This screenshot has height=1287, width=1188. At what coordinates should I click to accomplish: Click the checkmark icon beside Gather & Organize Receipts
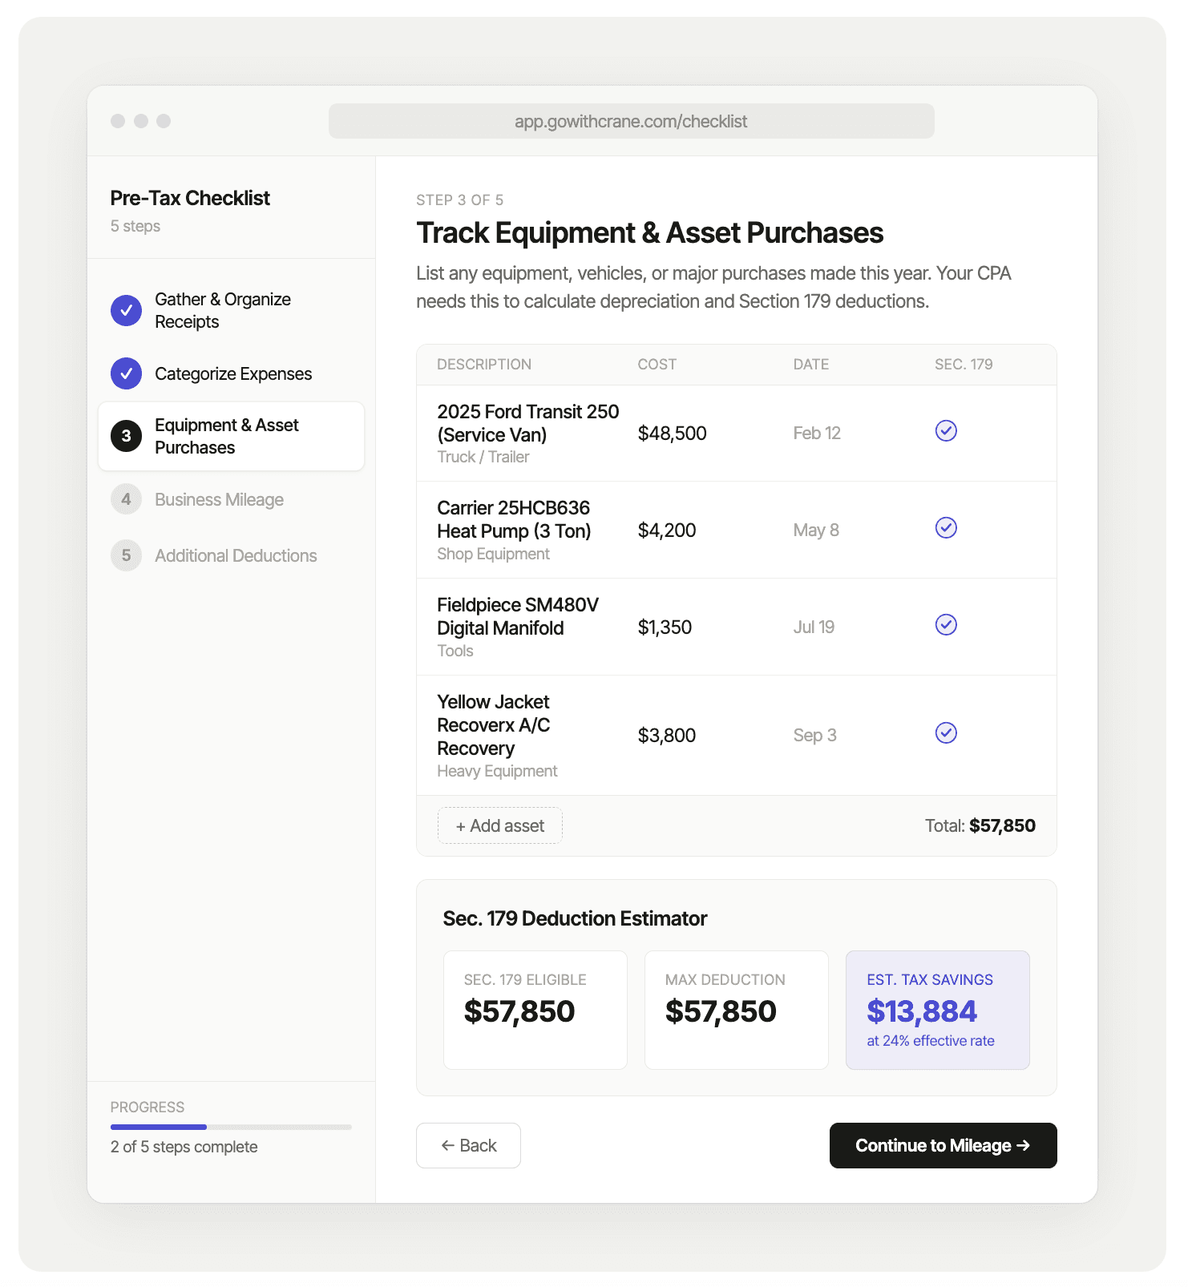[126, 310]
